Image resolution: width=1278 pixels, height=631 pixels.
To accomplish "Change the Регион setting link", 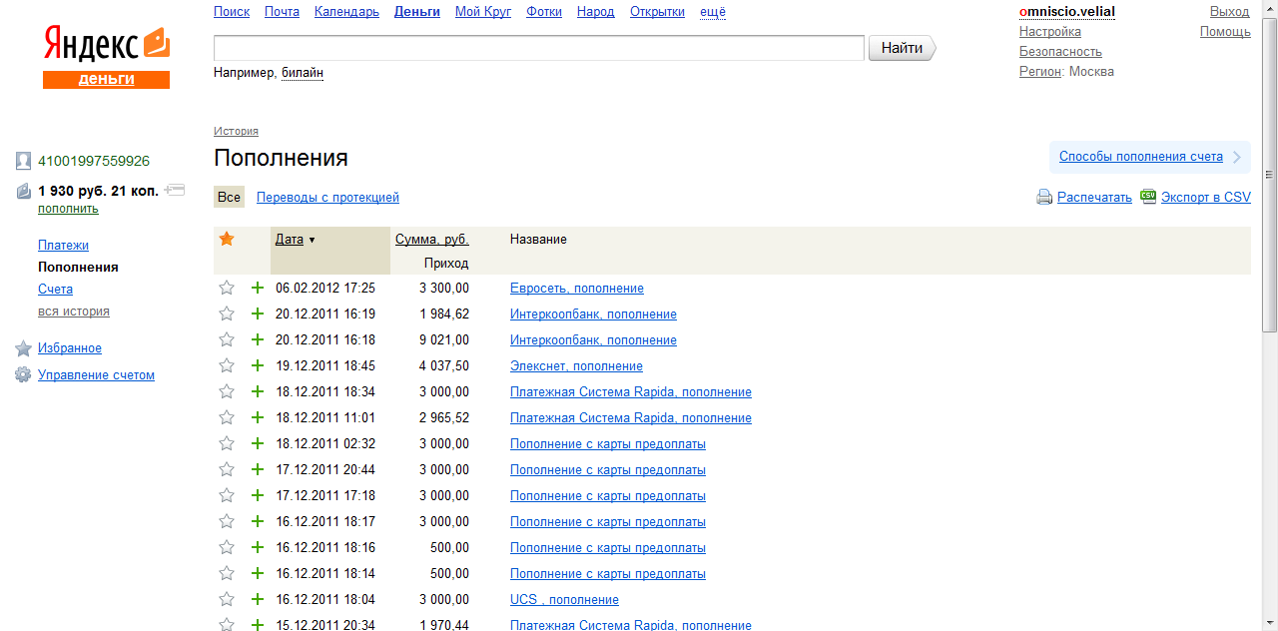I will (x=1040, y=72).
